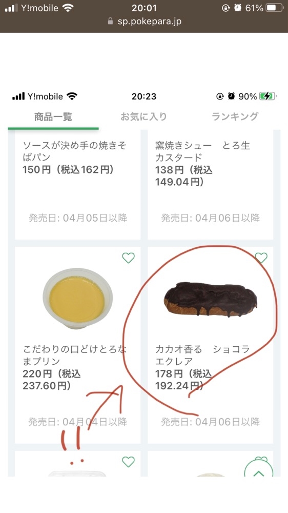Viewport: 288px width, 513px height.
Task: Favorite the pudding with its heart icon
Action: 128,258
